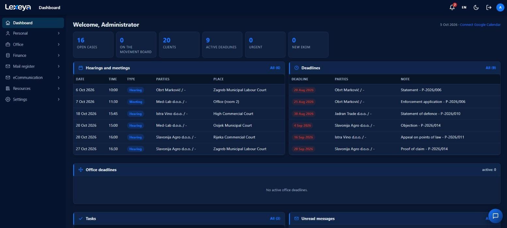507x228 pixels.
Task: Open Connect Google Calendar link
Action: (x=480, y=25)
